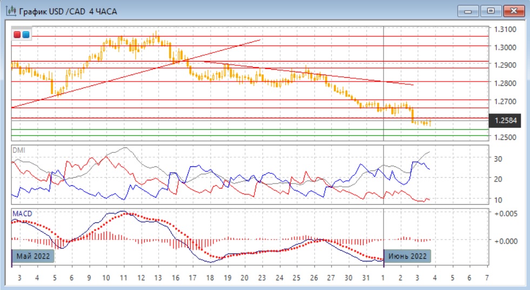Minimize the USD/CAD chart window
Viewport: 530px width, 290px height.
pyautogui.click(x=468, y=11)
